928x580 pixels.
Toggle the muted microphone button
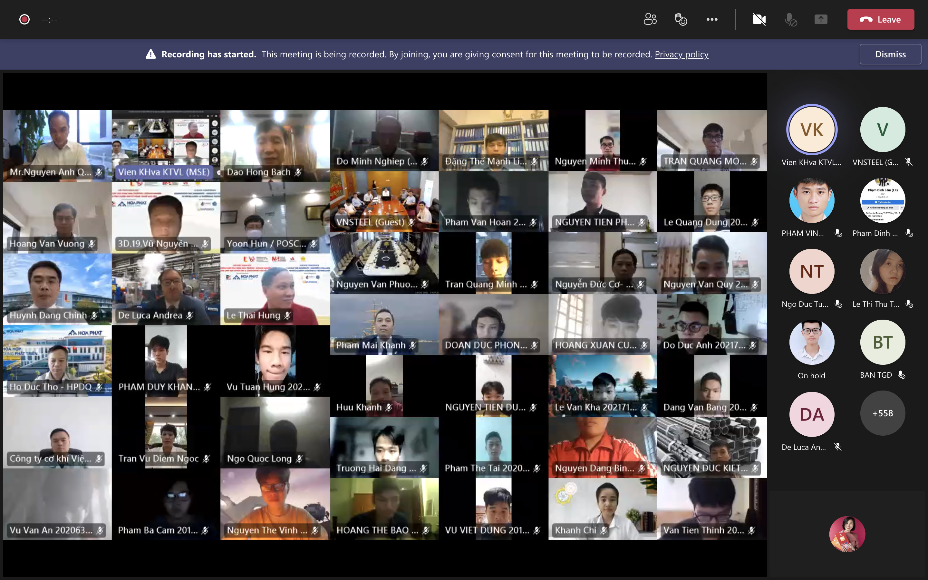[x=790, y=19]
